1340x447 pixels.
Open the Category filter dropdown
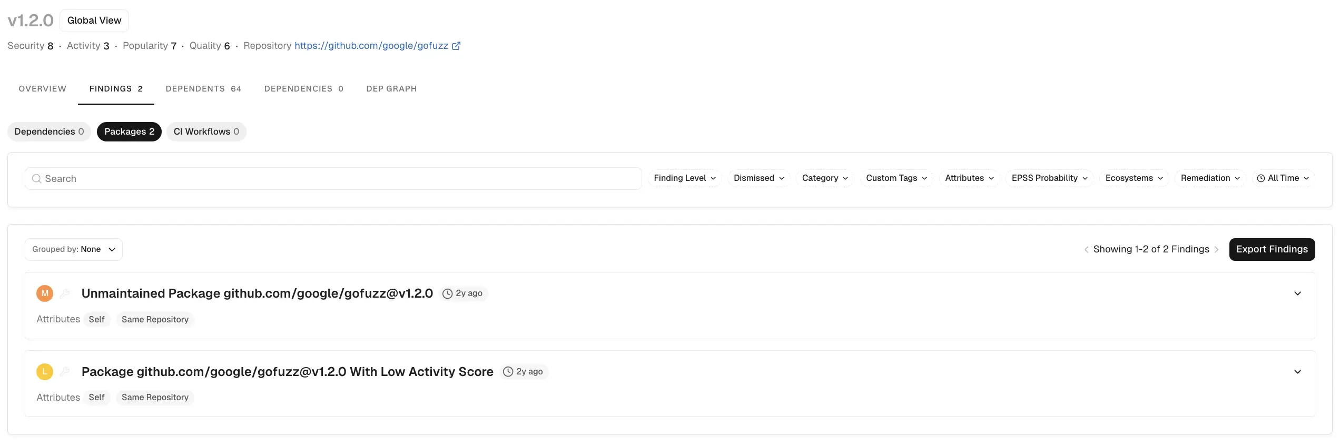pyautogui.click(x=825, y=178)
